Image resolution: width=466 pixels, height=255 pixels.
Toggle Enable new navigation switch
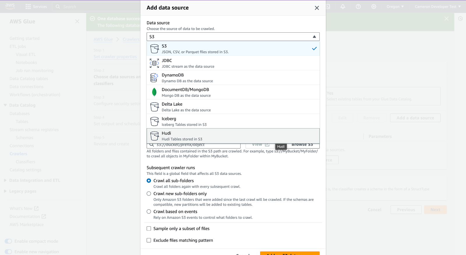pos(8,252)
